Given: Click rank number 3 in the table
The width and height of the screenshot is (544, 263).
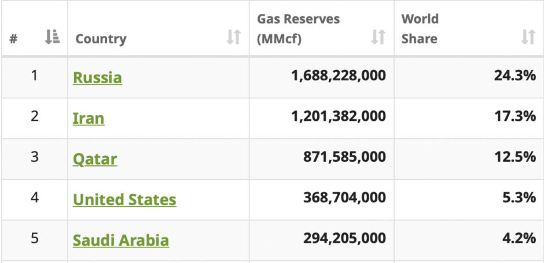Looking at the screenshot, I should [35, 157].
